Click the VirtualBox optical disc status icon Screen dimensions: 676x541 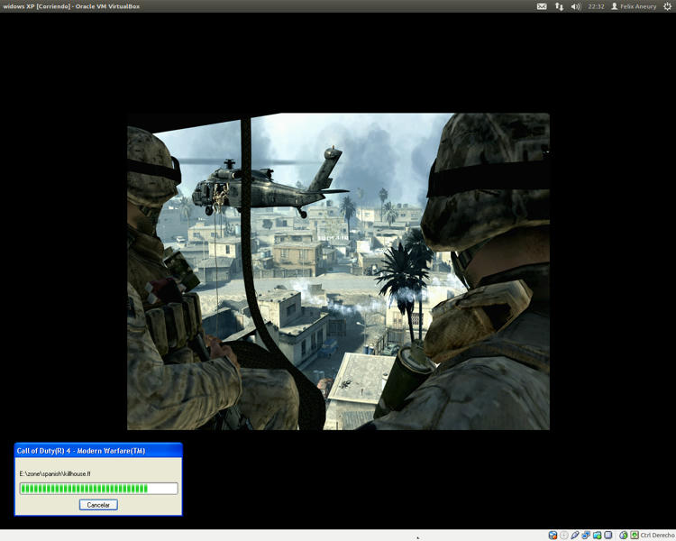[564, 536]
